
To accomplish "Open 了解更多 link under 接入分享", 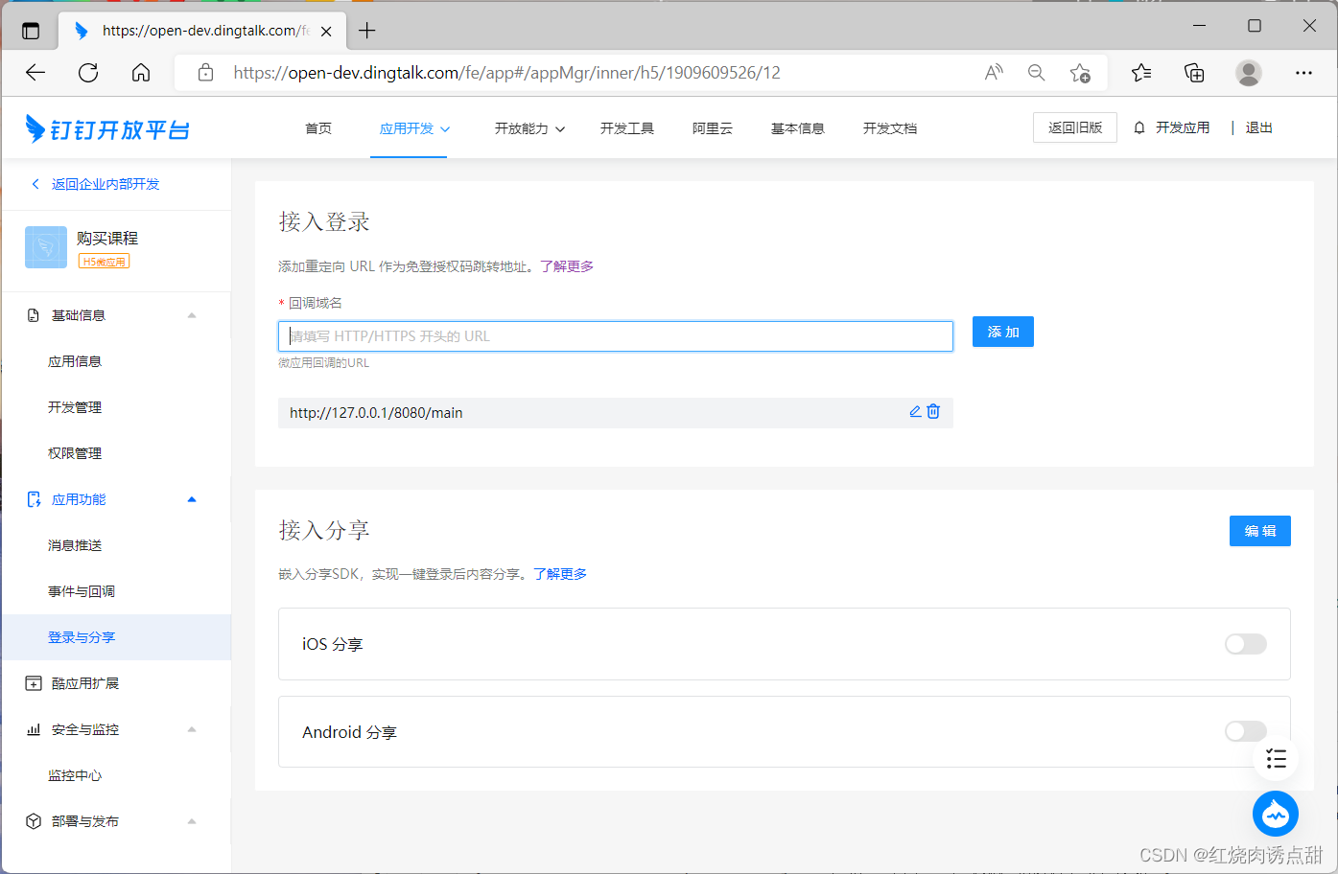I will tap(561, 572).
